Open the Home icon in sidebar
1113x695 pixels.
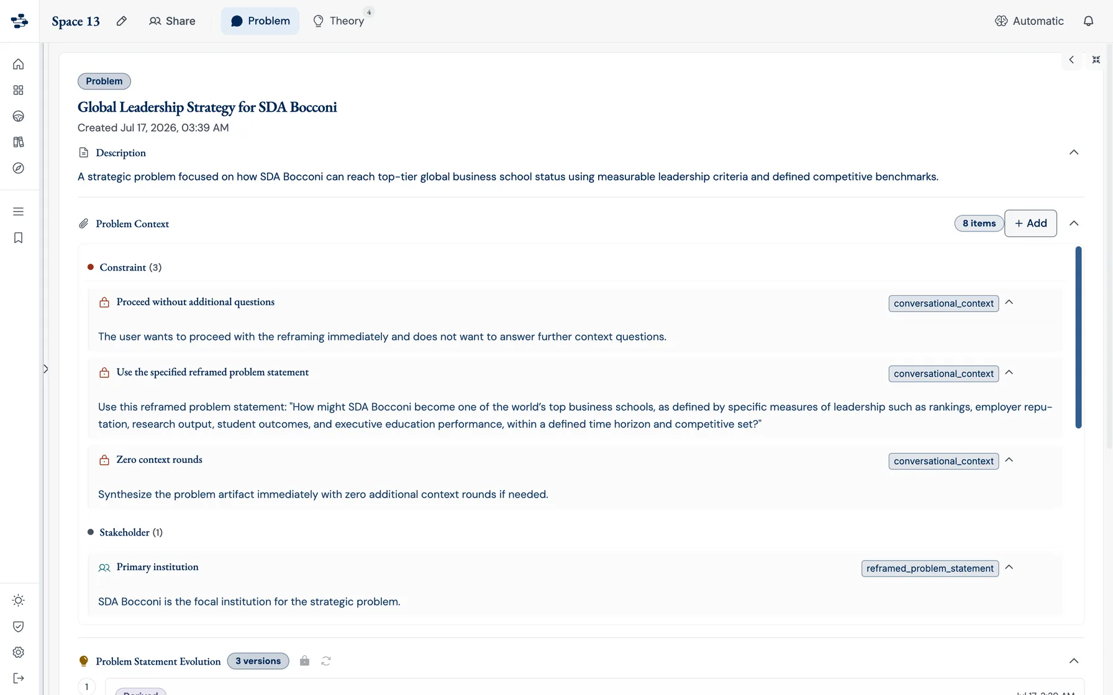click(x=19, y=64)
